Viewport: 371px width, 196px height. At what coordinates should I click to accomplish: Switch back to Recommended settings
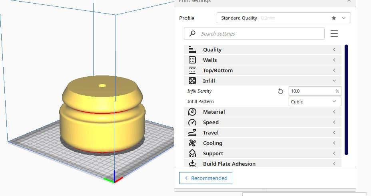click(x=205, y=178)
